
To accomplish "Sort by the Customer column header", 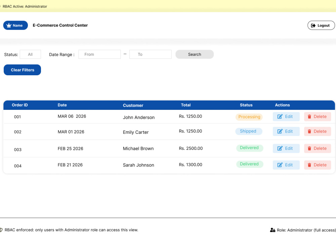I will (133, 106).
